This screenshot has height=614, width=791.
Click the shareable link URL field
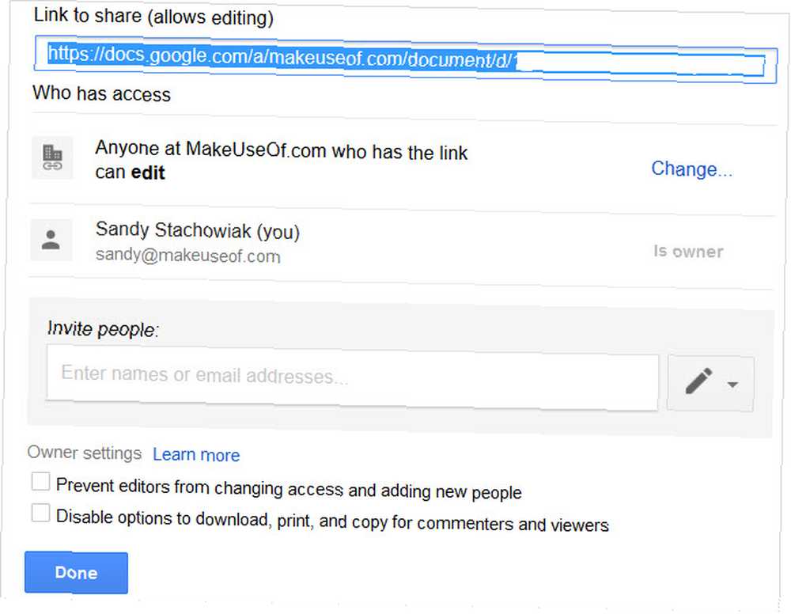click(406, 60)
